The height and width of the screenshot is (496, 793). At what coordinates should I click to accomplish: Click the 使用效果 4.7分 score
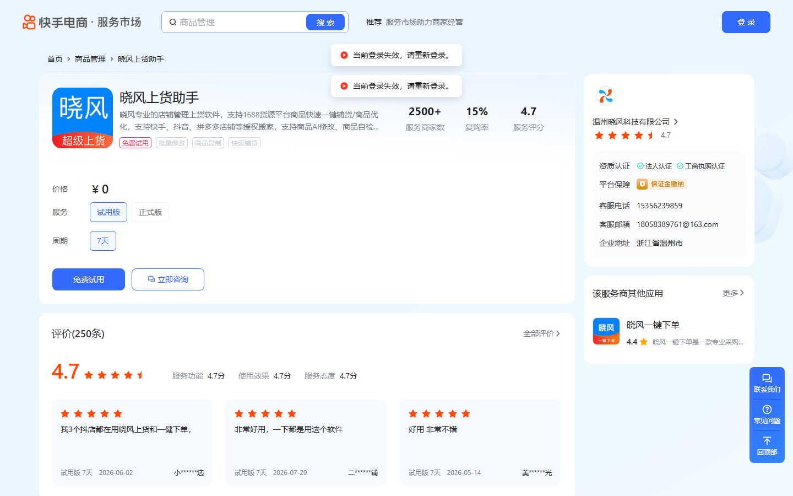[x=265, y=376]
